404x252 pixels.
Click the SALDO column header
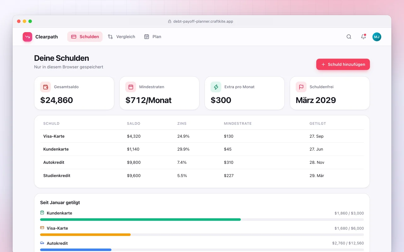(x=134, y=123)
